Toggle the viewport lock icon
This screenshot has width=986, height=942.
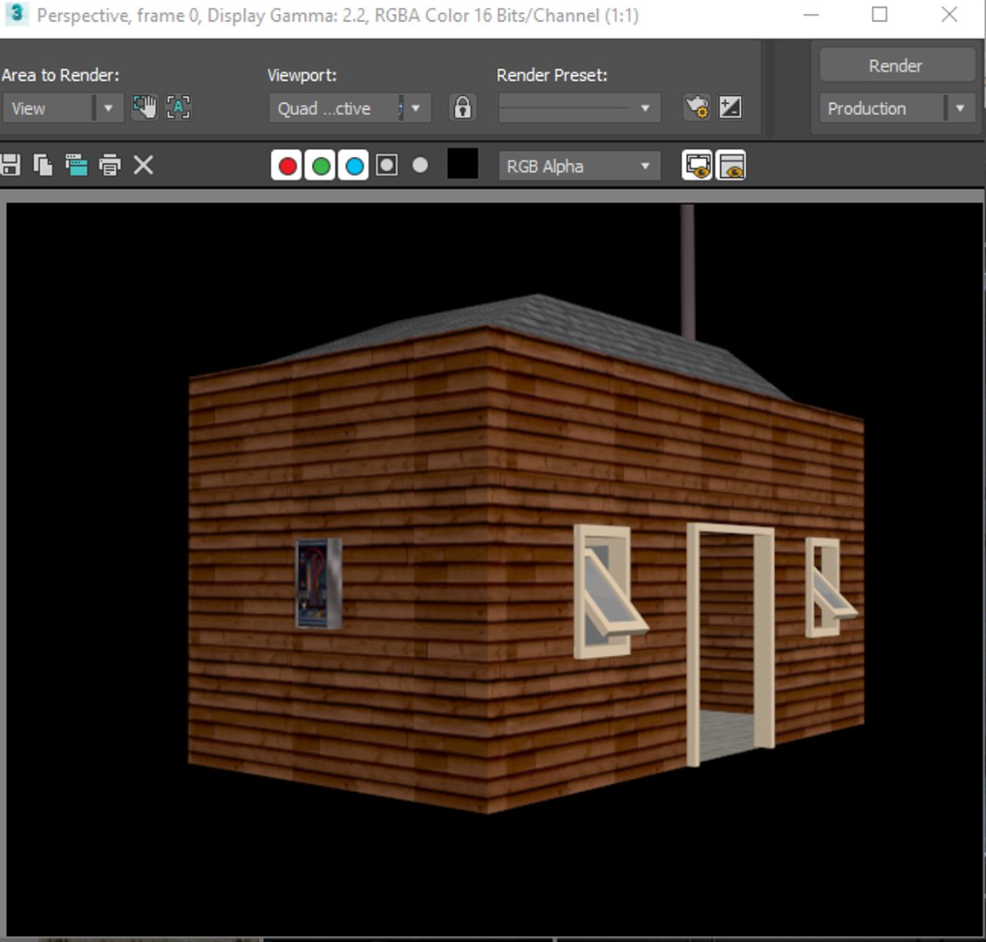pyautogui.click(x=462, y=107)
